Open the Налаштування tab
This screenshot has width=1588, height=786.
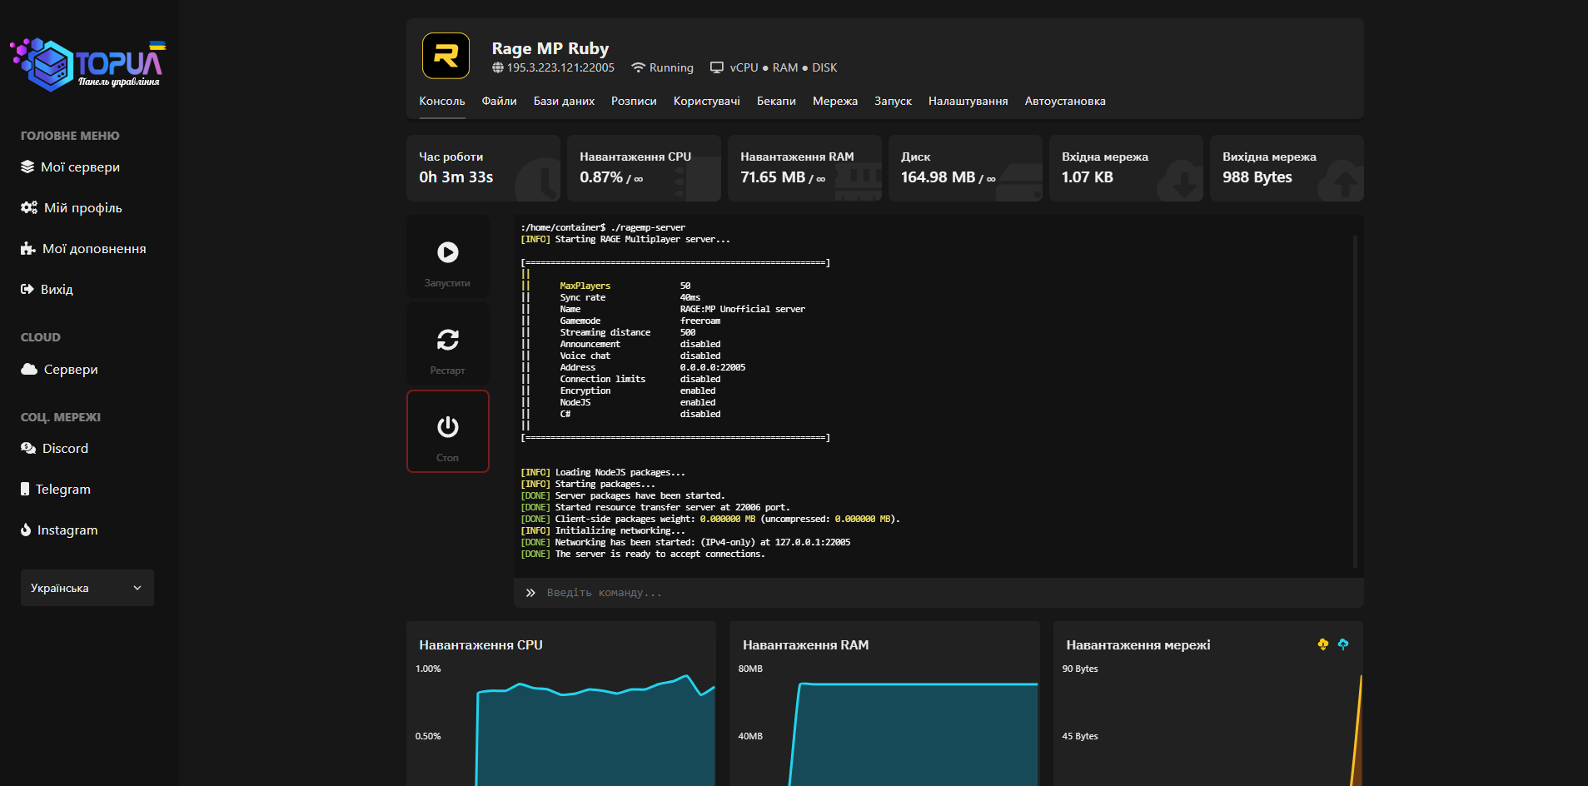click(968, 102)
